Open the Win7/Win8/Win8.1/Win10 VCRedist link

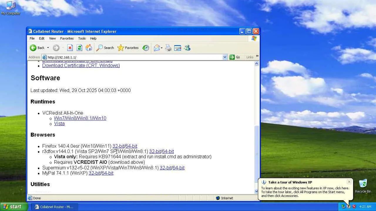point(80,118)
